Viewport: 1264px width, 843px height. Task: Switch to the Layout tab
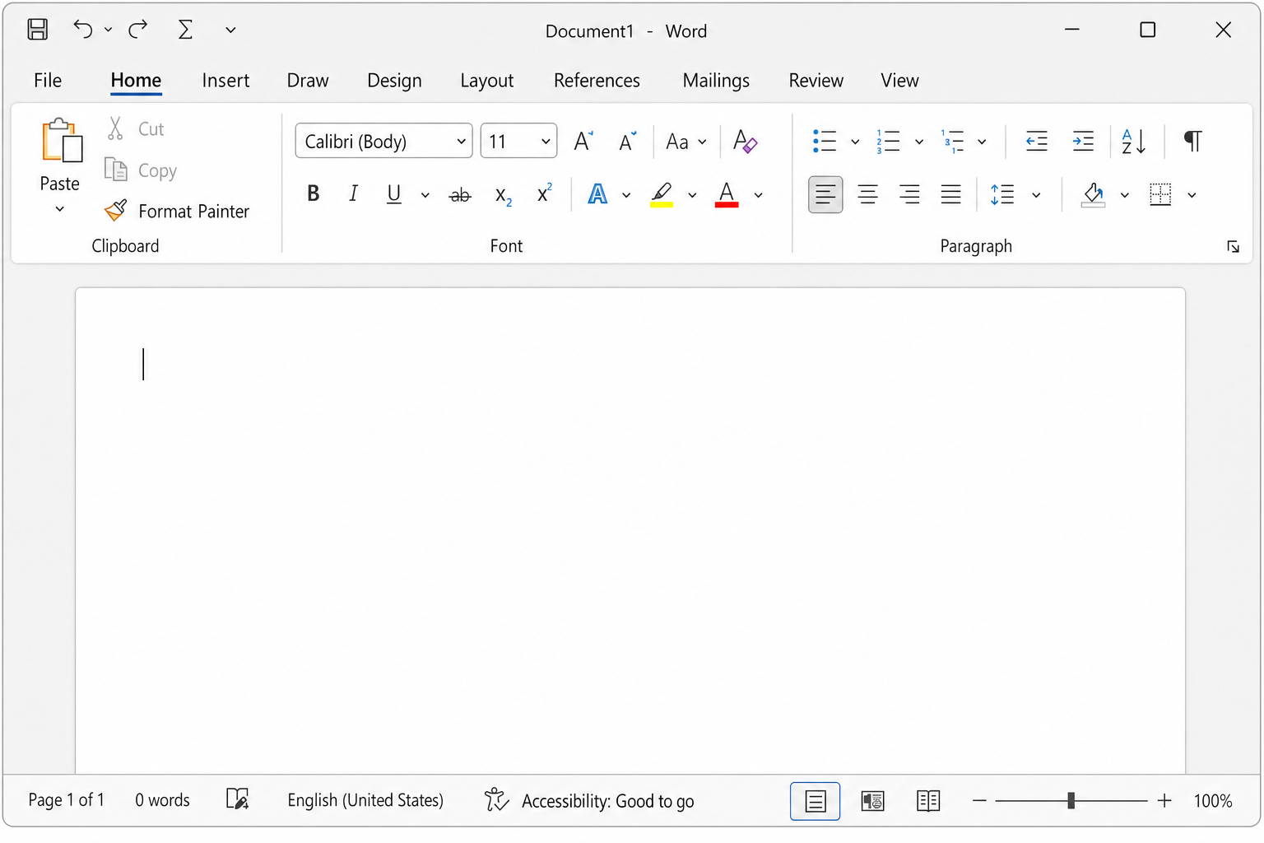[487, 81]
